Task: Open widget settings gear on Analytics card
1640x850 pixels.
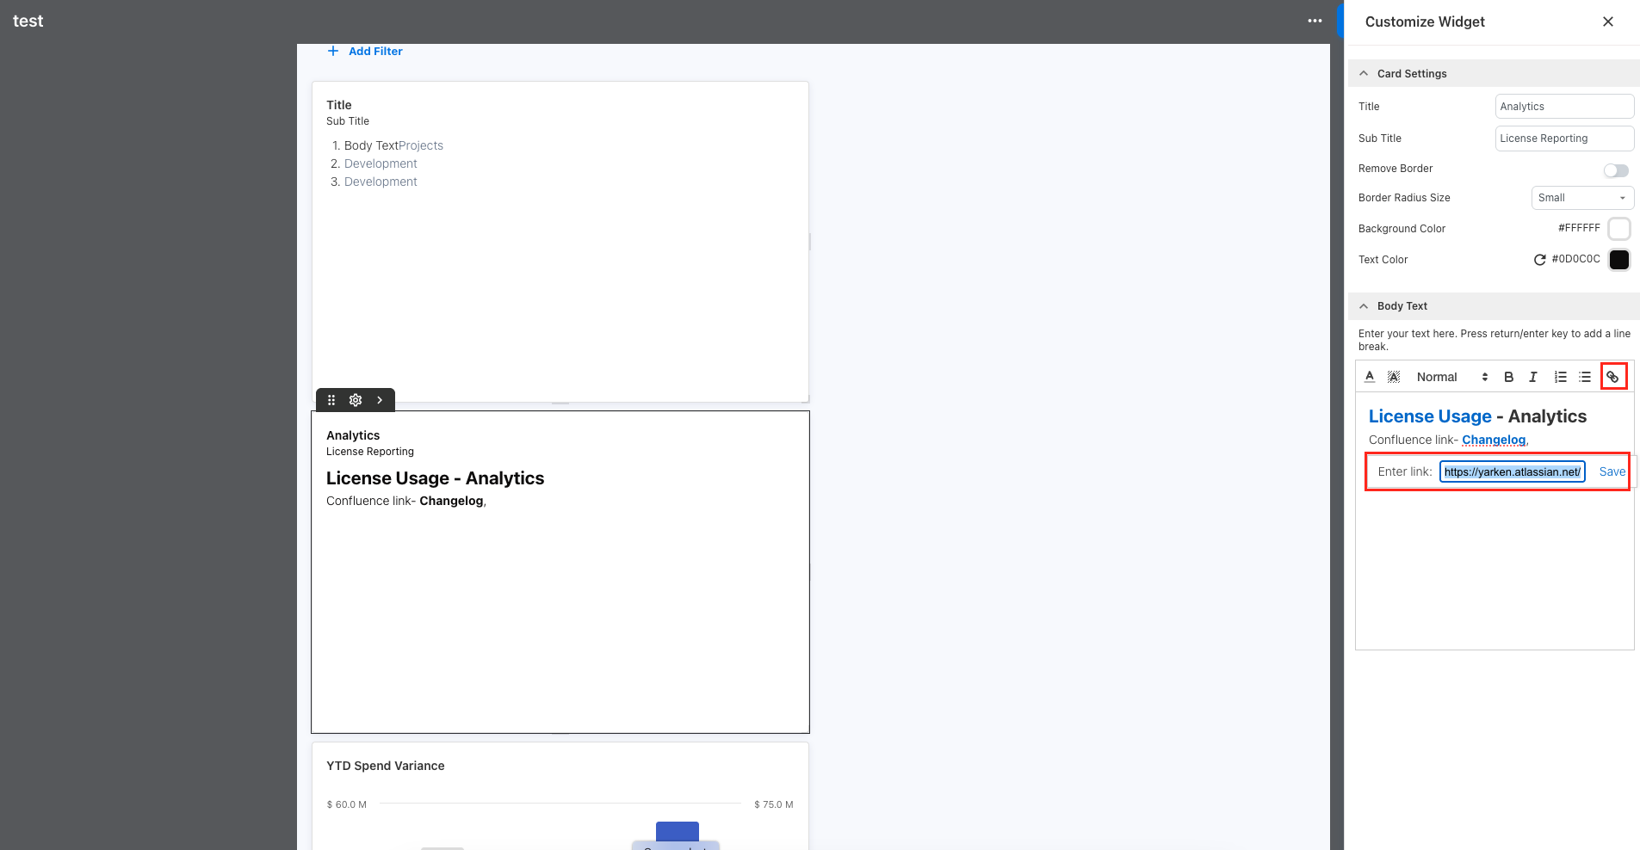Action: (356, 400)
